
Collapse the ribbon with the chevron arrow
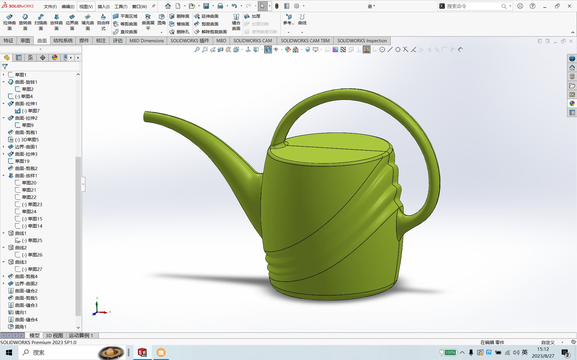(x=572, y=32)
